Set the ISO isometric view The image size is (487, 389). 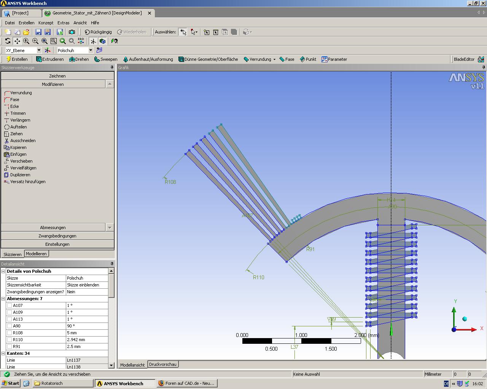click(x=81, y=41)
